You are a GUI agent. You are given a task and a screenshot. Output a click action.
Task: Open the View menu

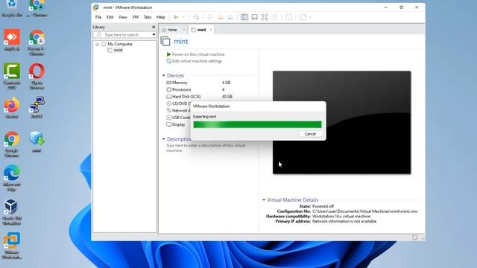point(122,17)
